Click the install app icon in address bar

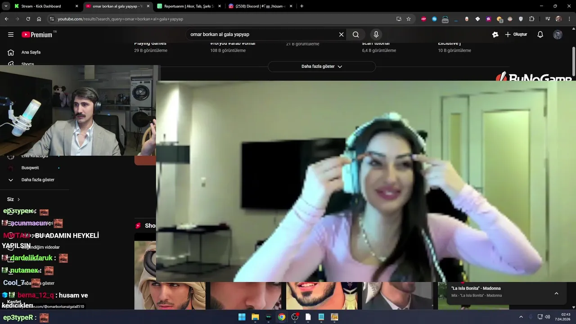tap(399, 19)
